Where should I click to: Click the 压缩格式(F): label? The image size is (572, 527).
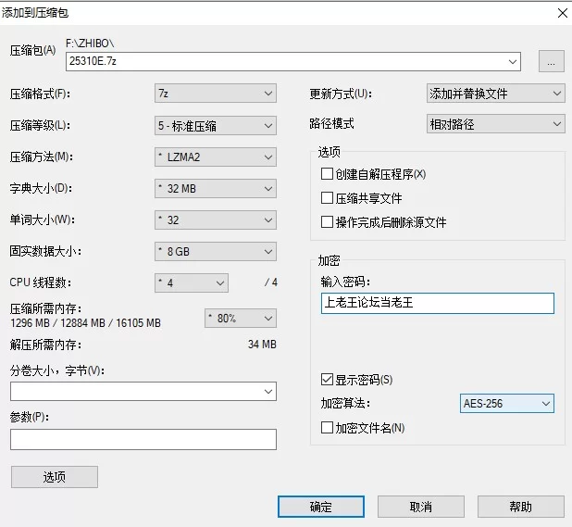(x=40, y=94)
